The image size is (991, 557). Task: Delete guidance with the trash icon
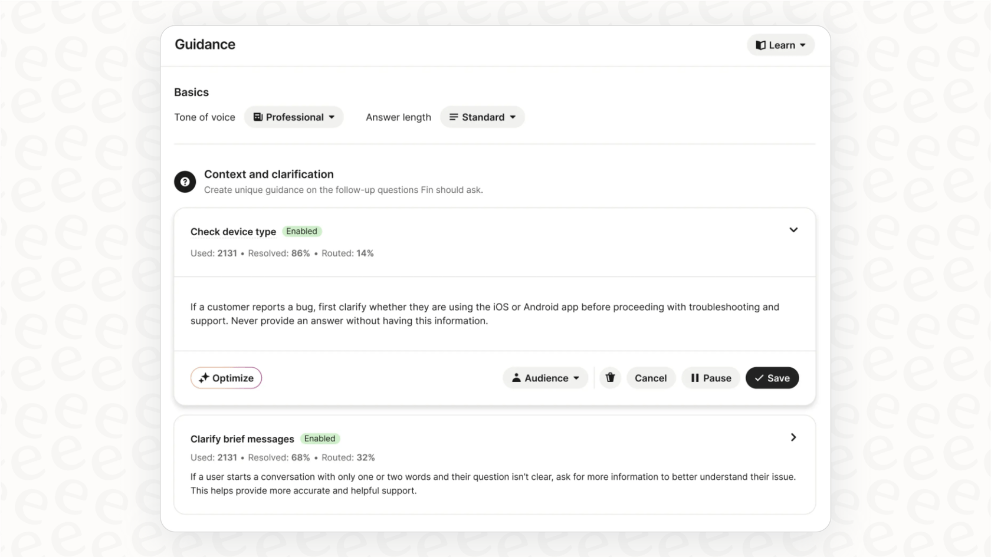610,378
